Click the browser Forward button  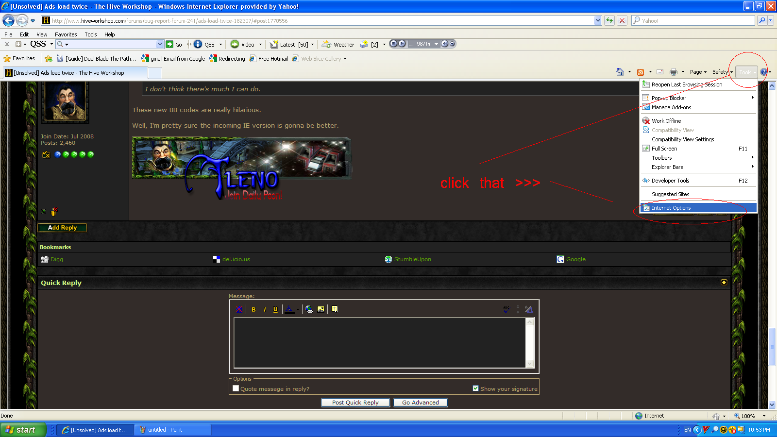[22, 20]
